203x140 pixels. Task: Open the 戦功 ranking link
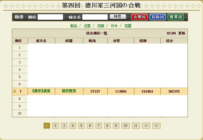click(x=74, y=26)
